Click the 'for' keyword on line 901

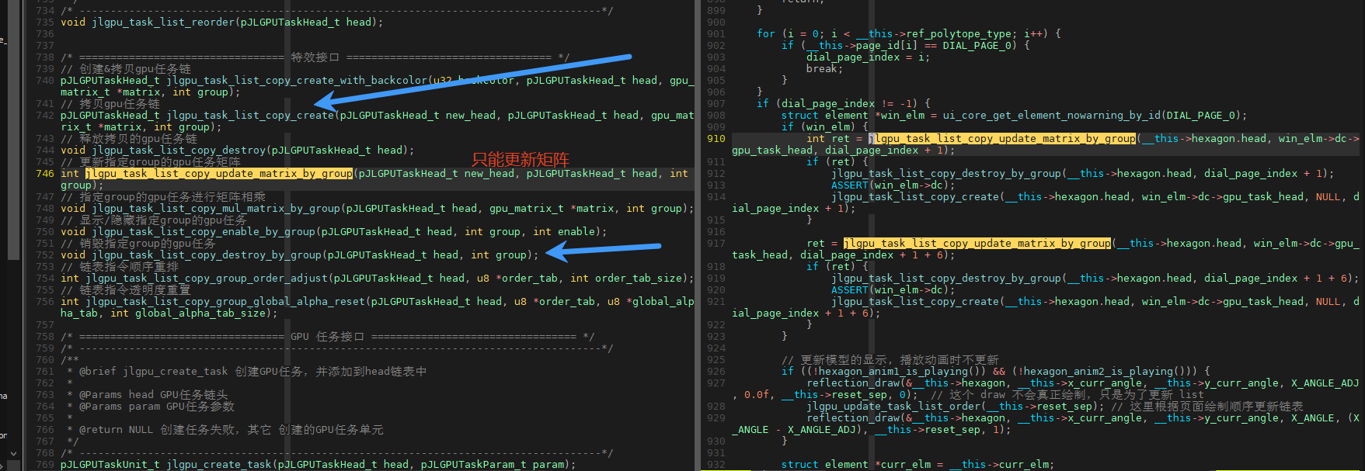pos(766,34)
